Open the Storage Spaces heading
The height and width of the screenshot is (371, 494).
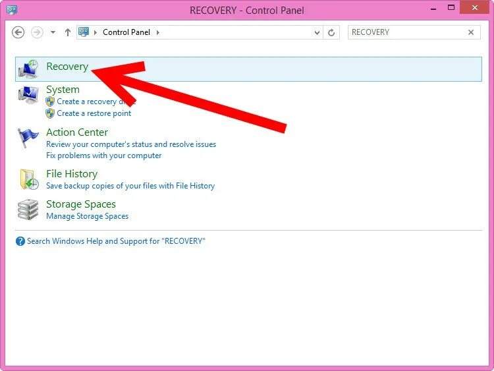tap(81, 204)
